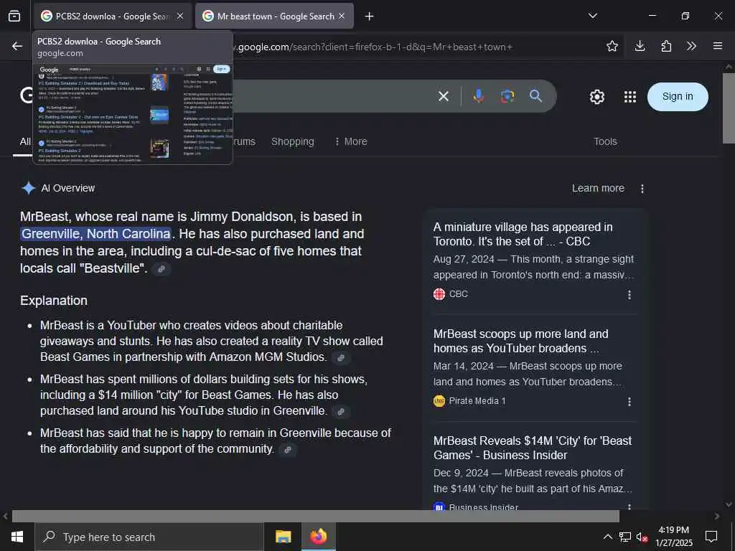
Task: Open the Extensions puzzle icon
Action: (666, 46)
